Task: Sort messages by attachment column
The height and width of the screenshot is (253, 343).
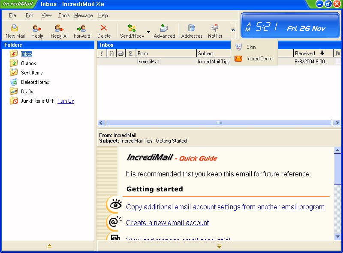Action: (x=111, y=54)
